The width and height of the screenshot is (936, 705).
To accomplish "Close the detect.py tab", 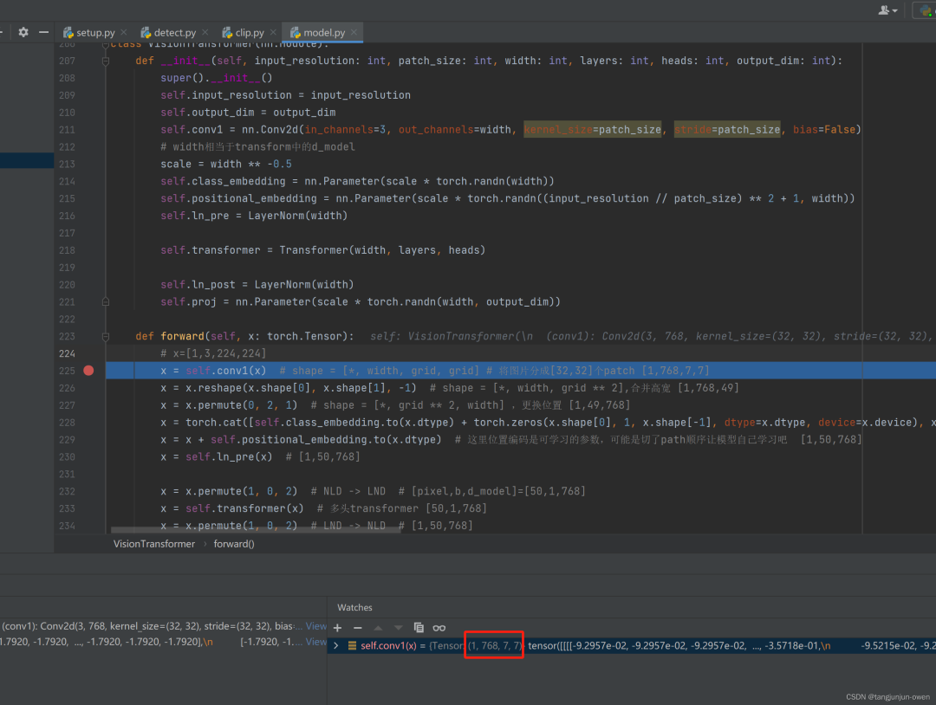I will pos(205,33).
